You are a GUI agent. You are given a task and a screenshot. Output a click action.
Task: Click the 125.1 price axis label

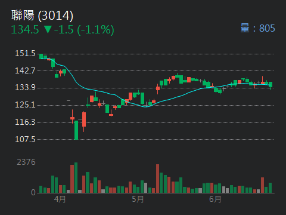tap(25, 105)
